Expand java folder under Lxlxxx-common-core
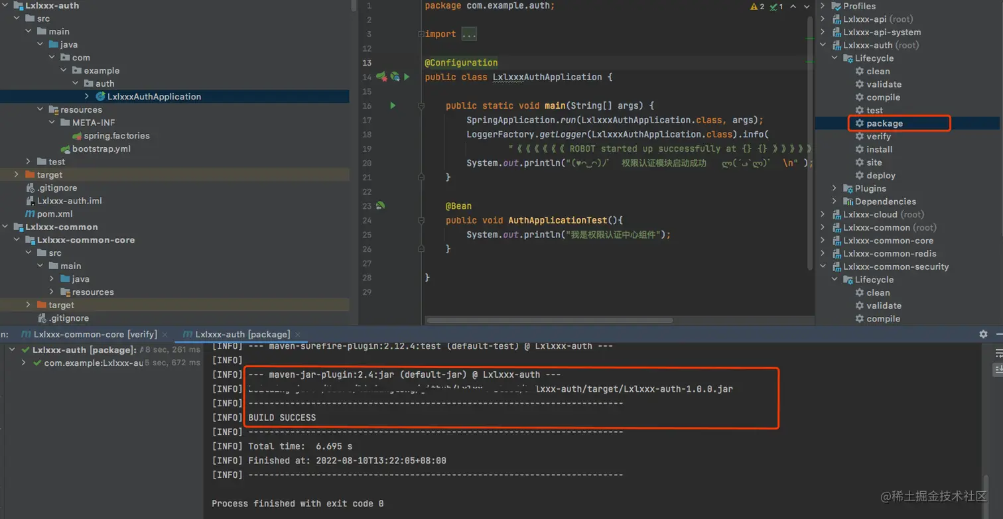Image resolution: width=1003 pixels, height=519 pixels. tap(52, 279)
